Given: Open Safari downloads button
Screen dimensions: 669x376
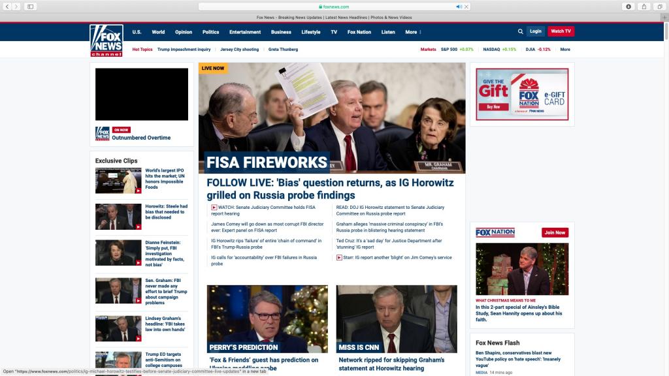Looking at the screenshot, I should [x=628, y=7].
